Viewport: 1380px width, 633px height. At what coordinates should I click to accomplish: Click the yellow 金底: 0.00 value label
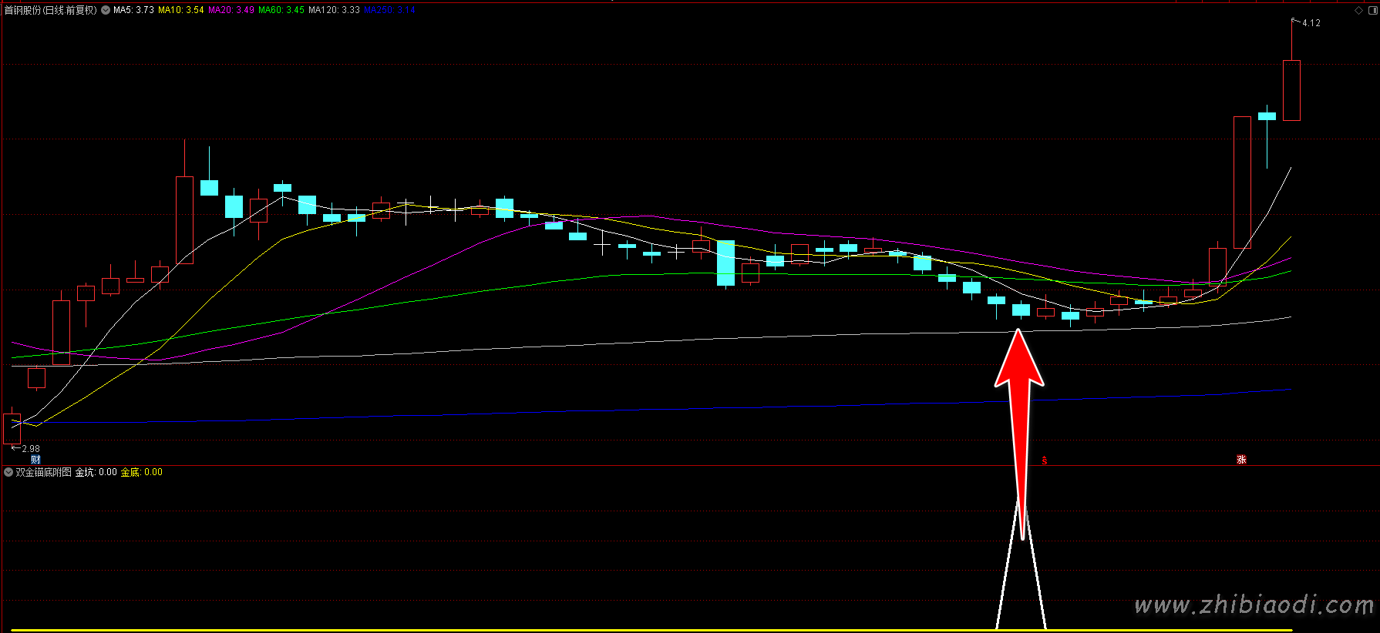coord(142,472)
